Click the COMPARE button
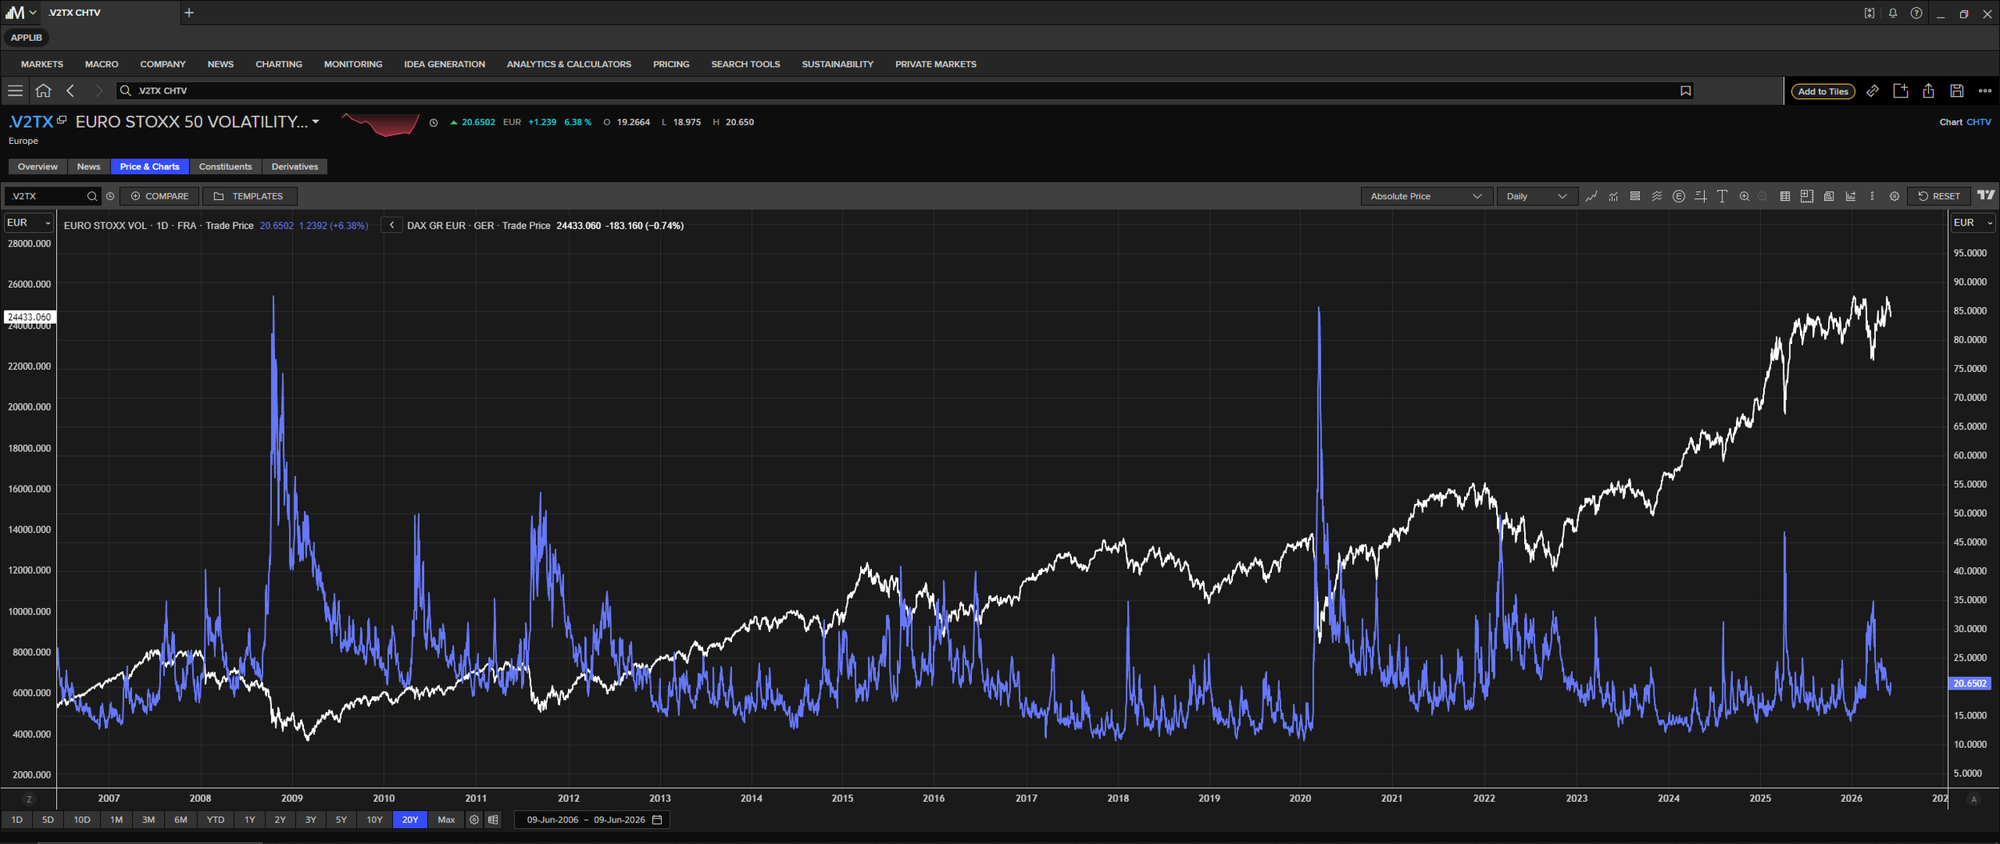The image size is (2000, 844). pyautogui.click(x=159, y=196)
